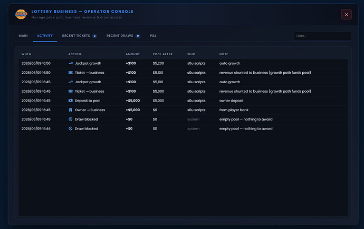Click blocked icon in the 16:44 Draw blocked row
The height and width of the screenshot is (229, 364).
(x=71, y=128)
